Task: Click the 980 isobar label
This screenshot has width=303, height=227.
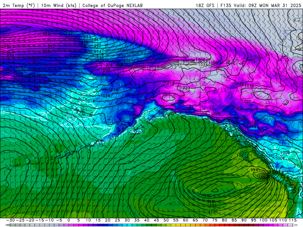Action: tap(72, 33)
